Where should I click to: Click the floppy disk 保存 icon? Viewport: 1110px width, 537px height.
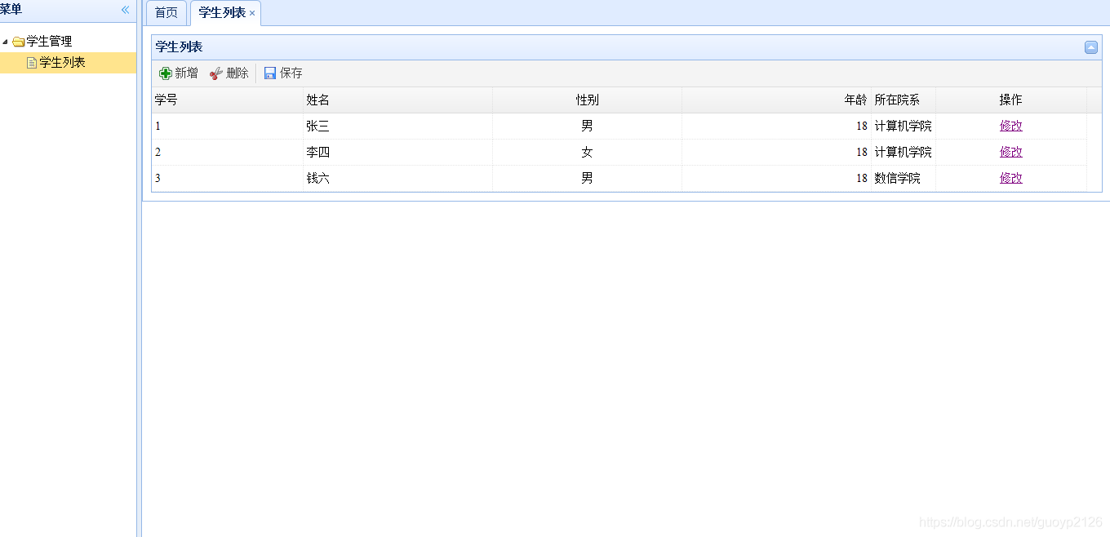pos(270,73)
